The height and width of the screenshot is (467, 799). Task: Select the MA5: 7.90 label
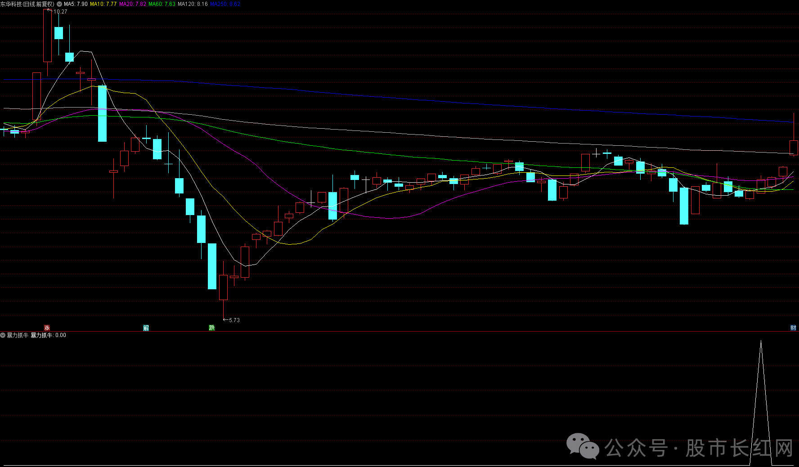tap(76, 4)
